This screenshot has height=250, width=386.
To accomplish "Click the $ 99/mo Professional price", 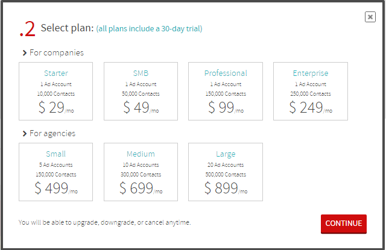I will click(x=226, y=108).
